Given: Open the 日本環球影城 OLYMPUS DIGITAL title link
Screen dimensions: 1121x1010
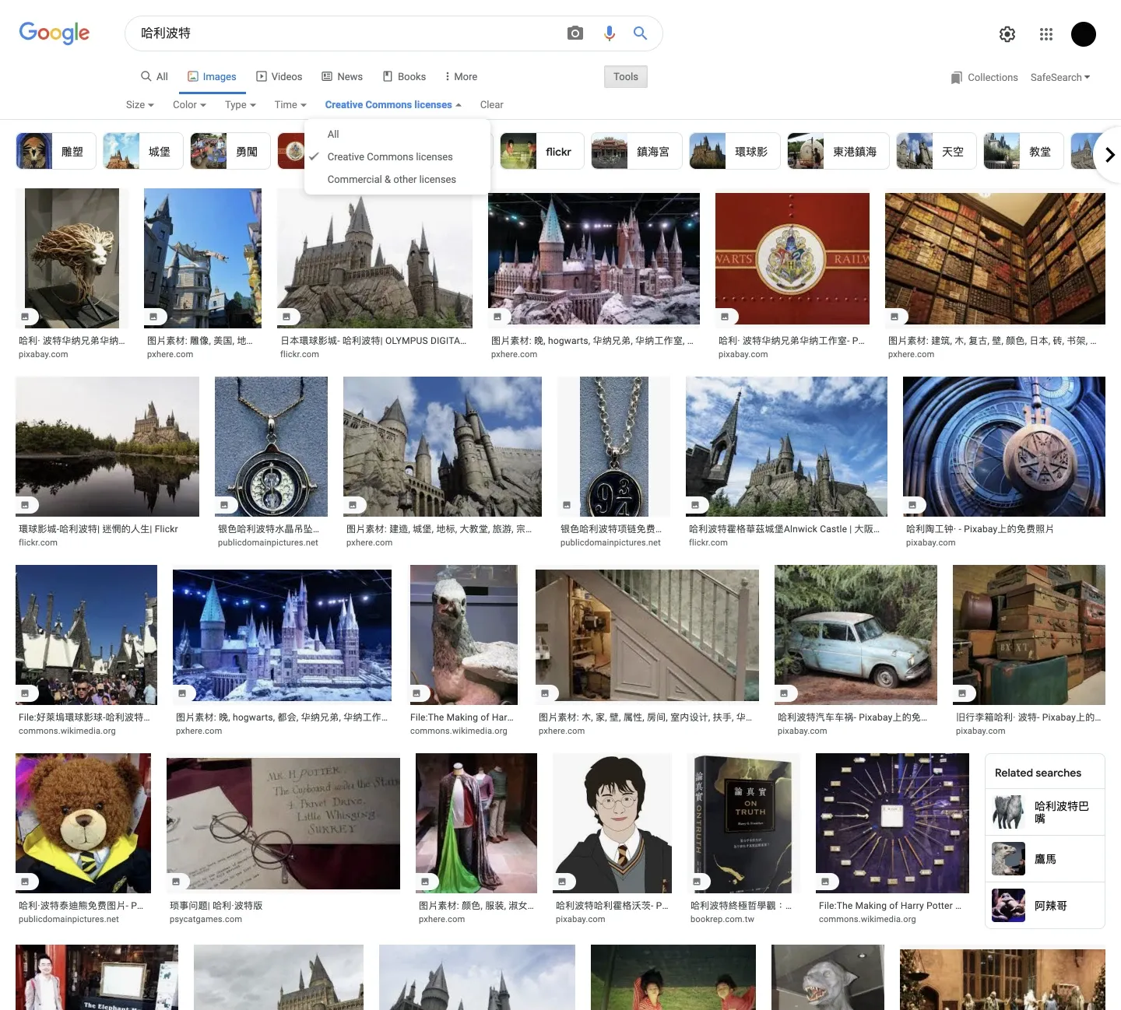Looking at the screenshot, I should click(x=374, y=341).
